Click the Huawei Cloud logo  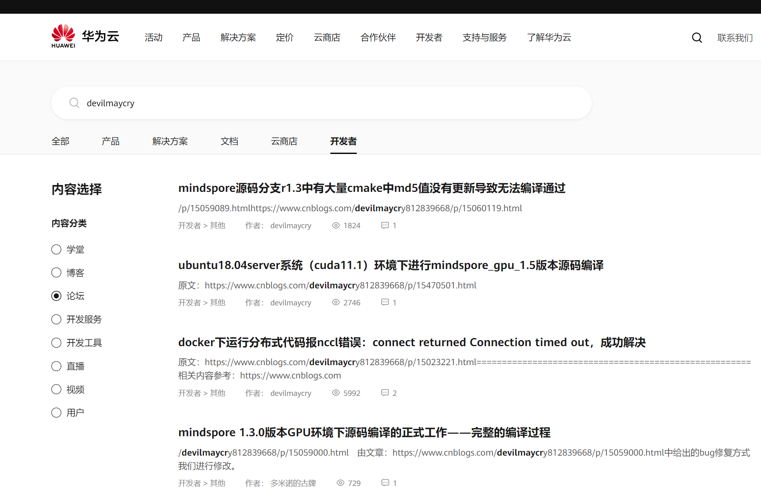pos(85,36)
